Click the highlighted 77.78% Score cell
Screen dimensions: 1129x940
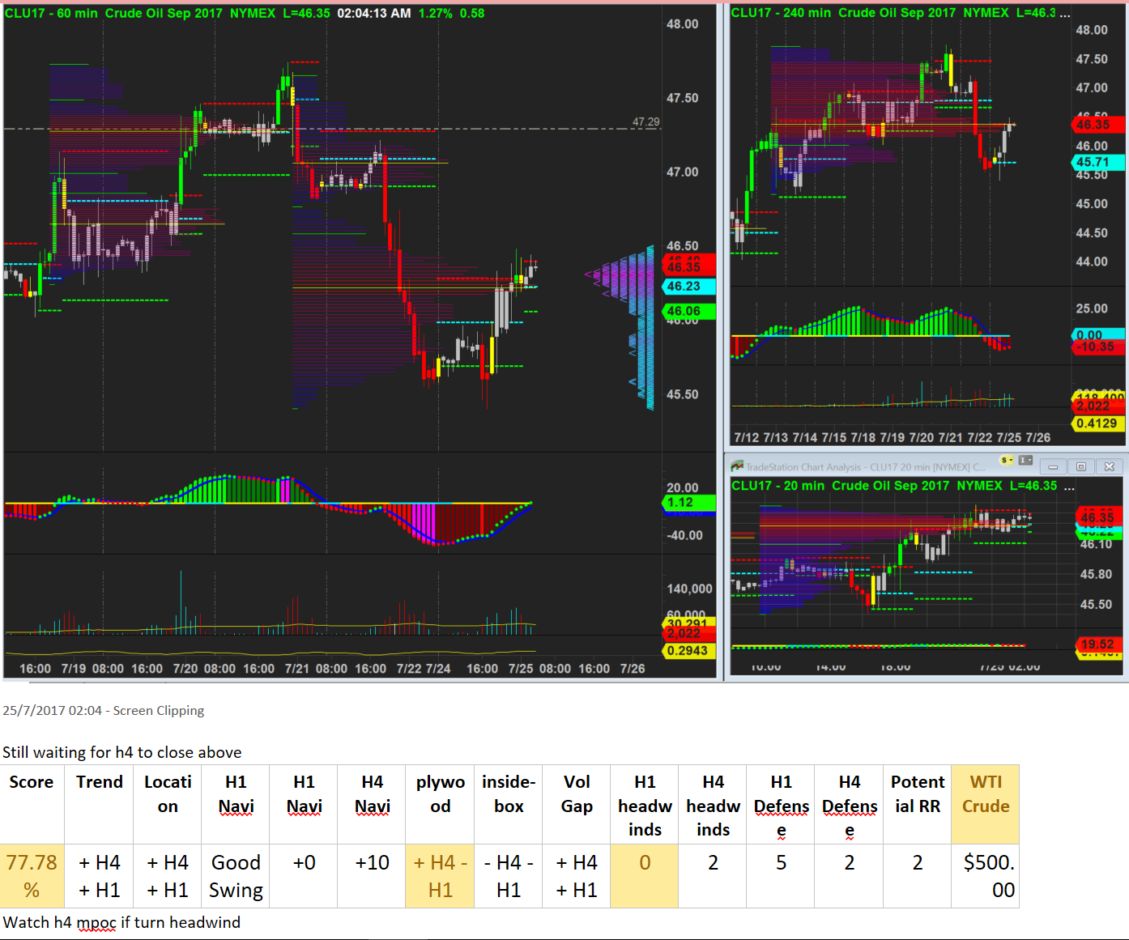[x=32, y=876]
